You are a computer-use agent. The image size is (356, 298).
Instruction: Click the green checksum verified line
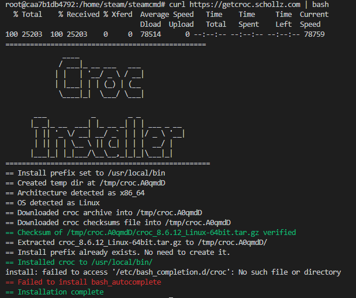pyautogui.click(x=151, y=233)
